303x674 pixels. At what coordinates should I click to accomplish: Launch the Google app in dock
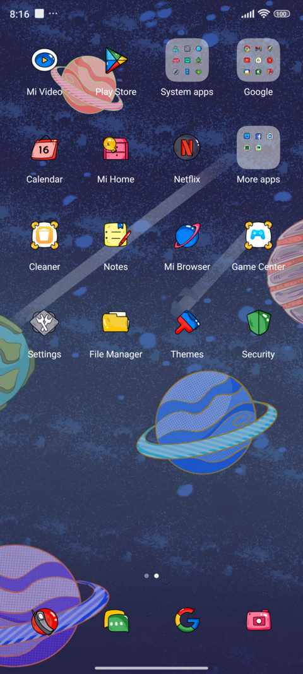pyautogui.click(x=187, y=620)
